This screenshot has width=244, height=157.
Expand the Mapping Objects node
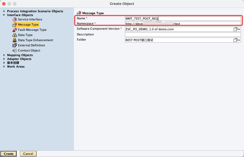pyautogui.click(x=4, y=55)
